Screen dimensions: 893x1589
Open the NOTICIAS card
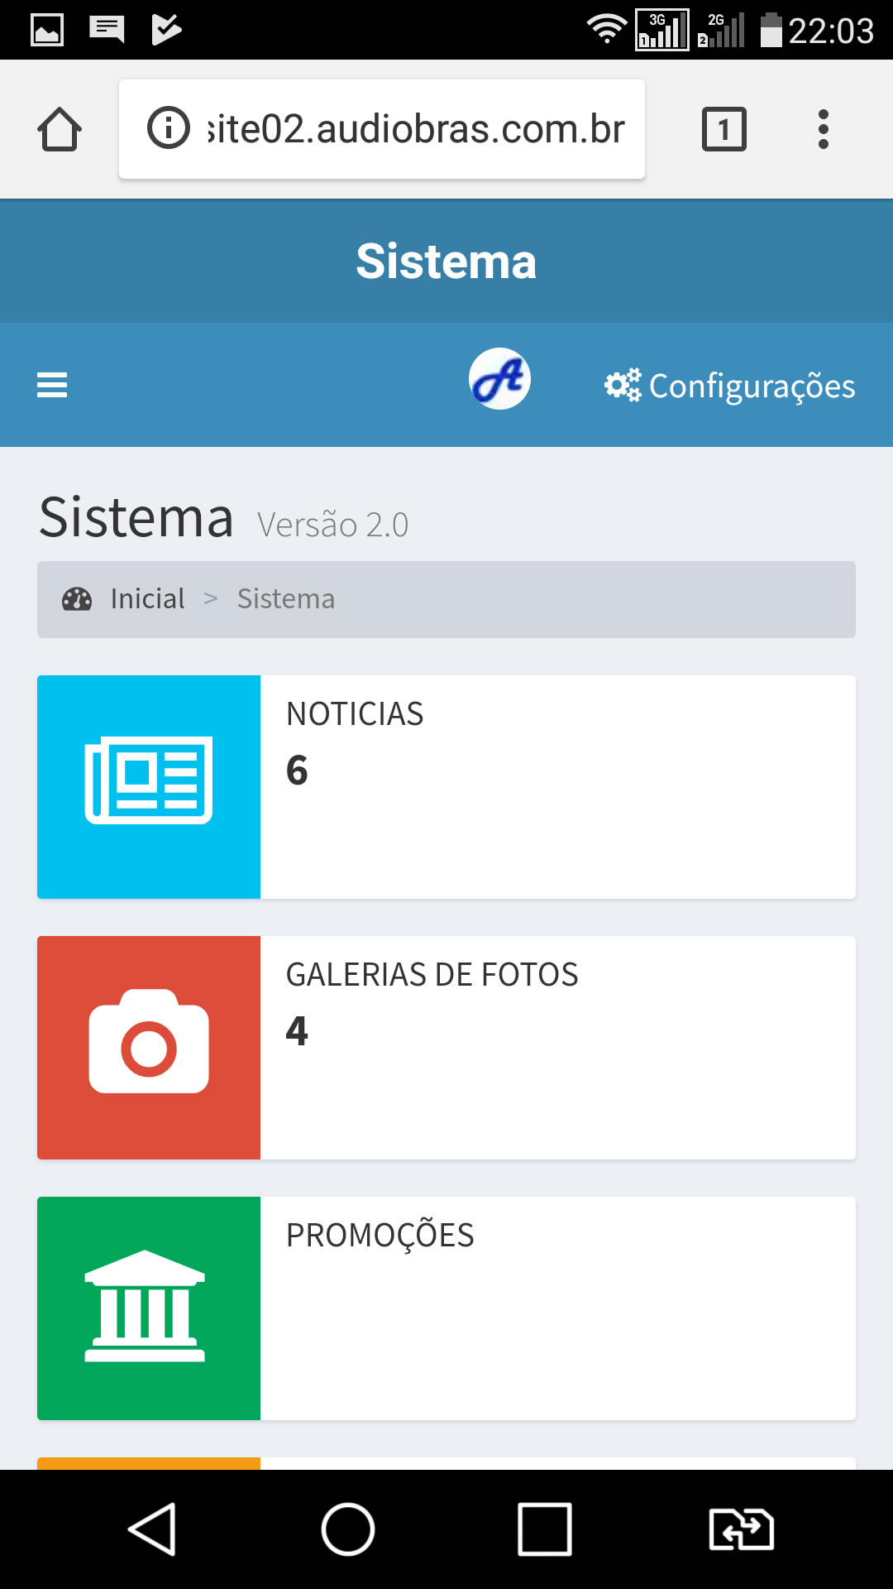pyautogui.click(x=446, y=787)
